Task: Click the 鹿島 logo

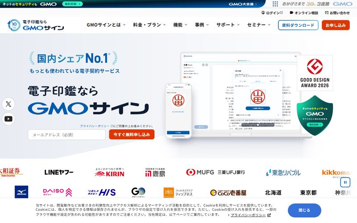Action: [x=155, y=173]
